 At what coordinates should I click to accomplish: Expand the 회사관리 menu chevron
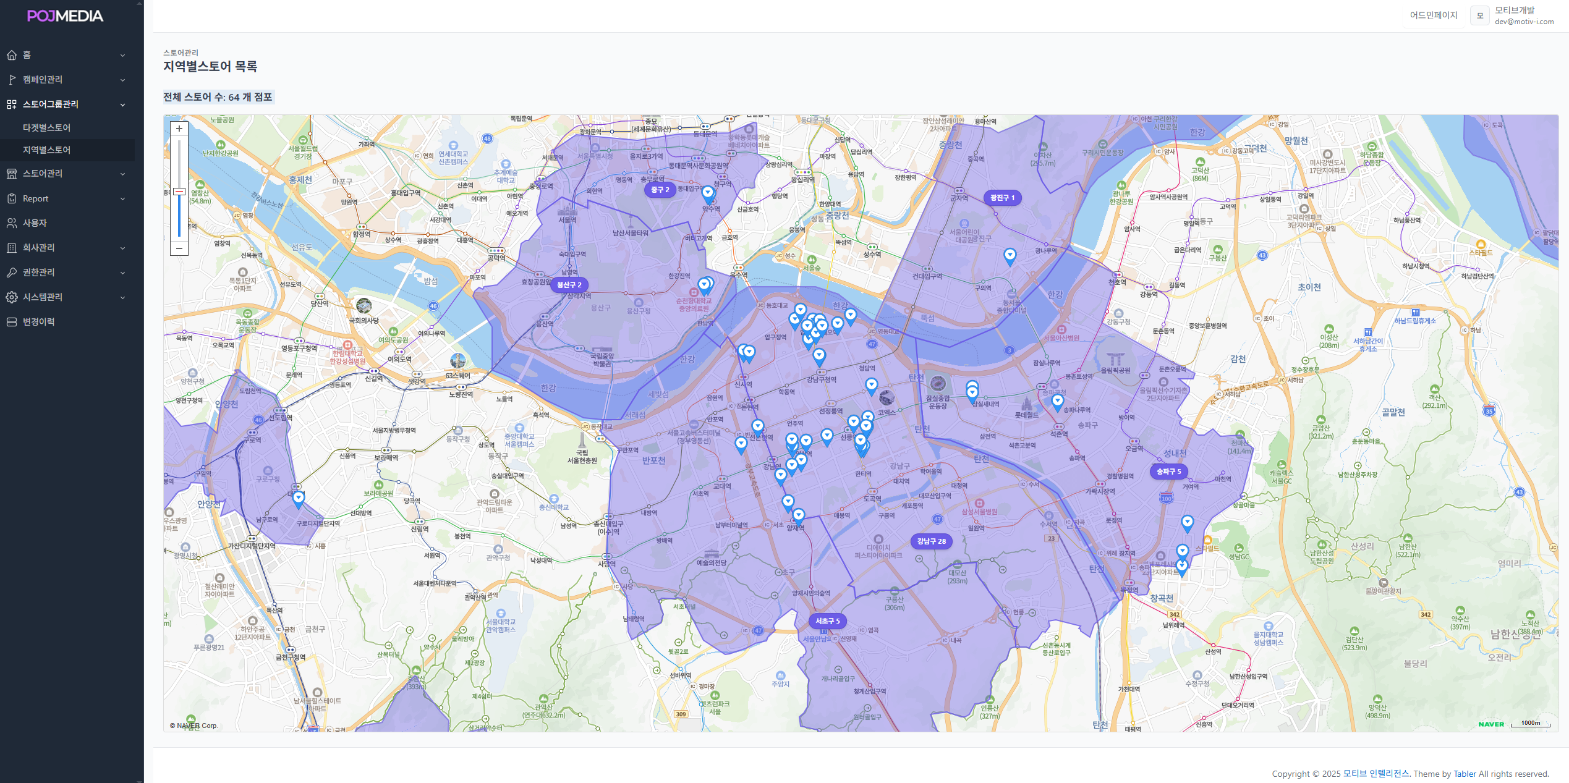click(122, 248)
